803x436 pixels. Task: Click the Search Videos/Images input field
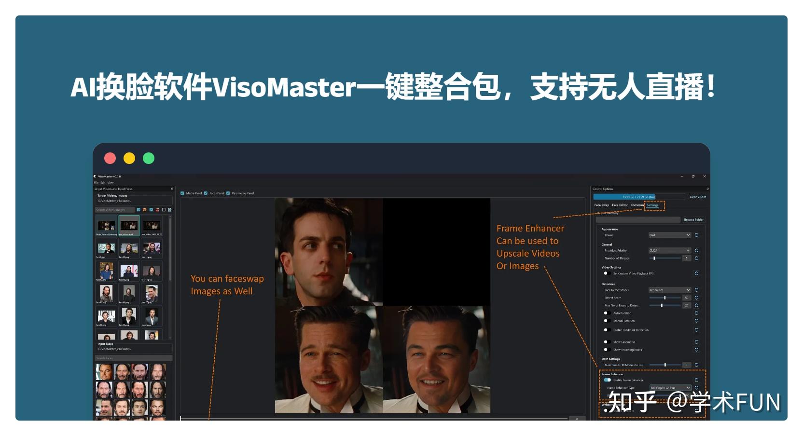click(x=114, y=210)
